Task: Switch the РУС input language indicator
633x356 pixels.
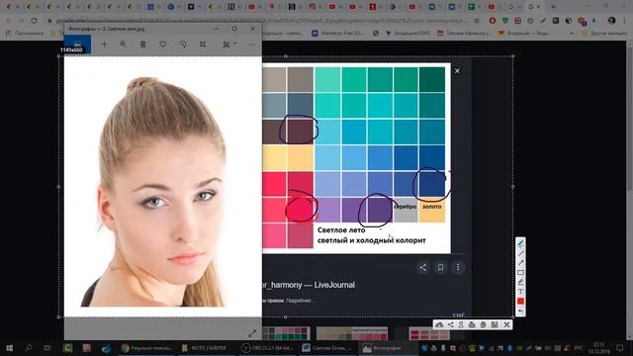Action: click(579, 348)
